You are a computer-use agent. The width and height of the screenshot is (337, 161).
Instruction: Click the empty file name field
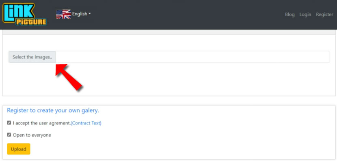pos(192,57)
